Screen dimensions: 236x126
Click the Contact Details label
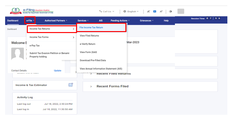pos(19,71)
